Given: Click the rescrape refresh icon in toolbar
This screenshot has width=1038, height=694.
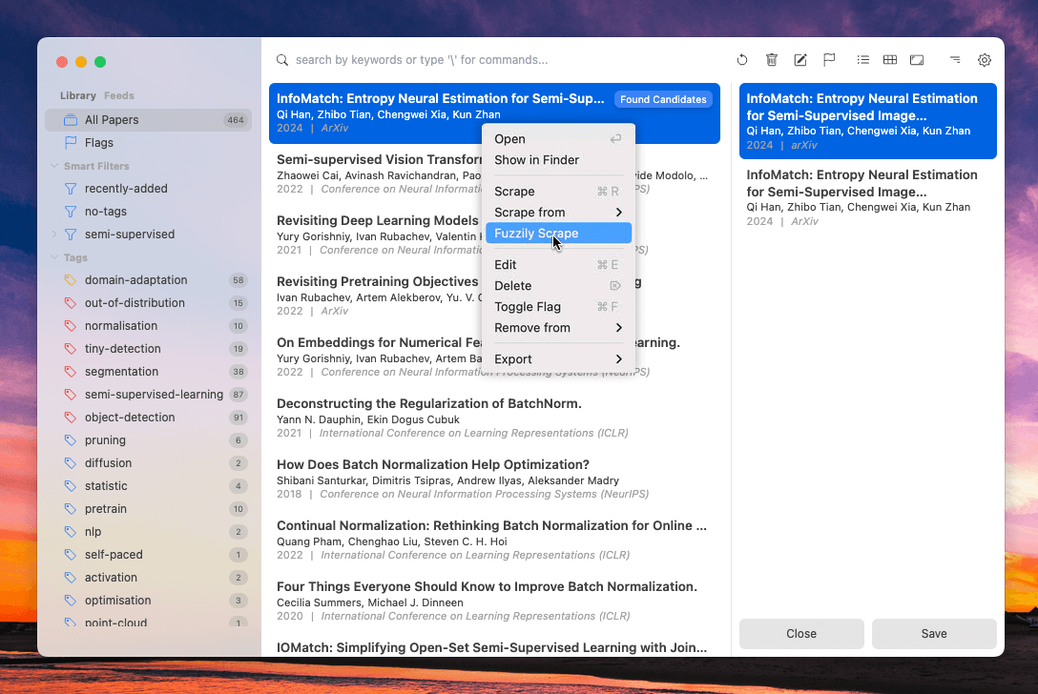Looking at the screenshot, I should coord(742,60).
